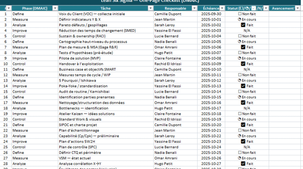Open the Tâche column filter dropdown
This screenshot has width=303, height=169.
point(150,8)
